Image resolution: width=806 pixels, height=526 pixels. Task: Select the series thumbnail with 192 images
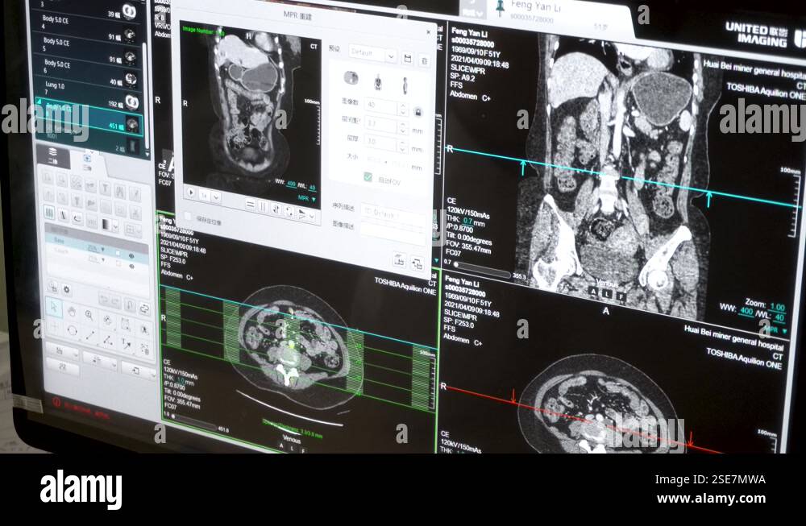(x=131, y=101)
